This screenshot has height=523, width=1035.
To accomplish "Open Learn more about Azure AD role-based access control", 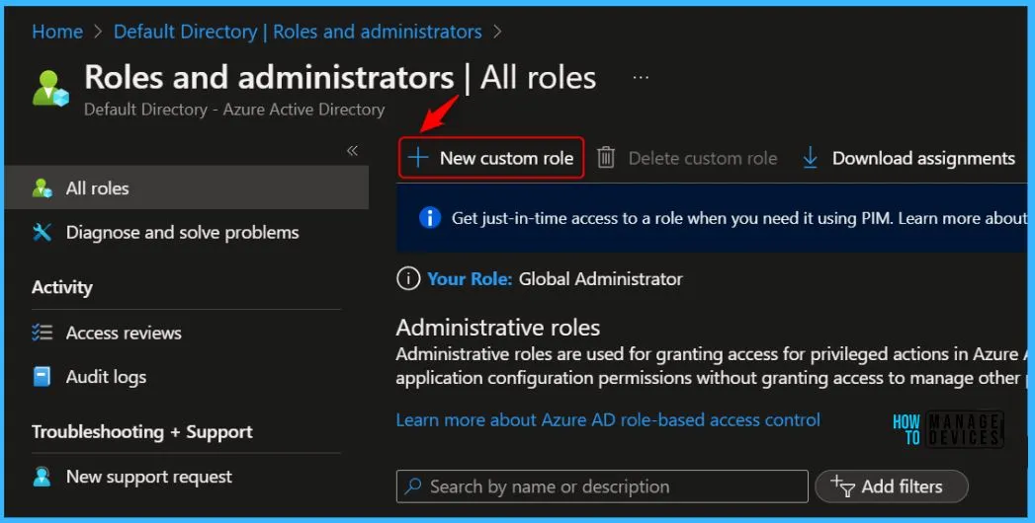I will [x=608, y=419].
